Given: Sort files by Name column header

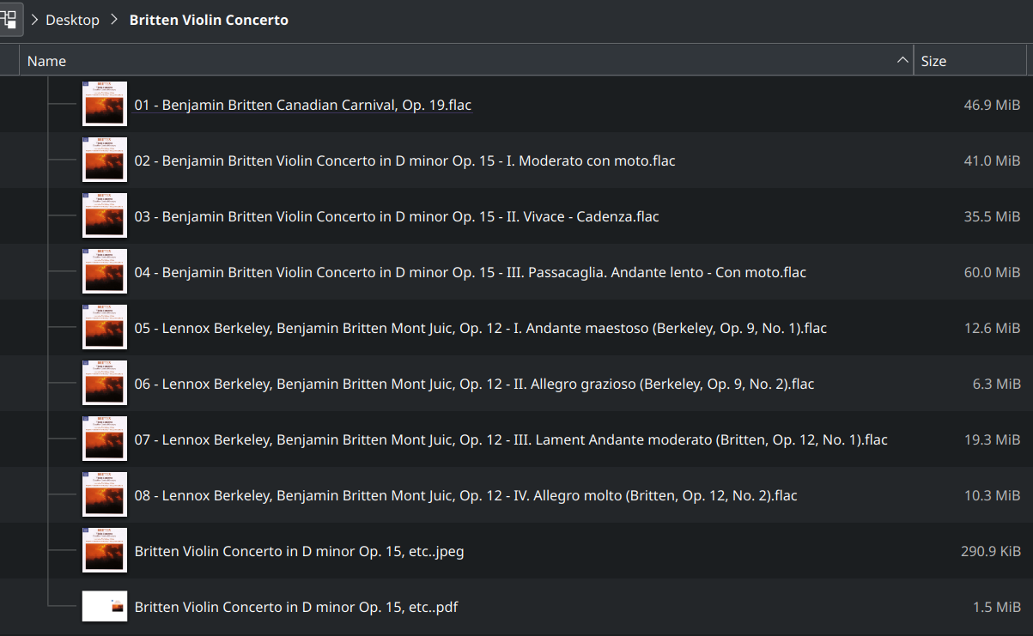Looking at the screenshot, I should pos(46,61).
